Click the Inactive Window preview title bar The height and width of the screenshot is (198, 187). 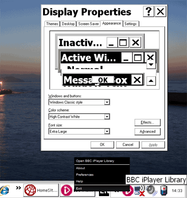(100, 42)
